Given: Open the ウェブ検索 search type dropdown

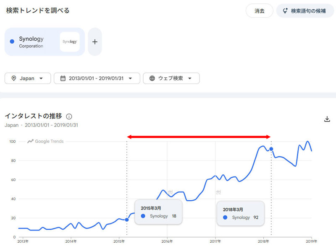Looking at the screenshot, I should point(171,78).
